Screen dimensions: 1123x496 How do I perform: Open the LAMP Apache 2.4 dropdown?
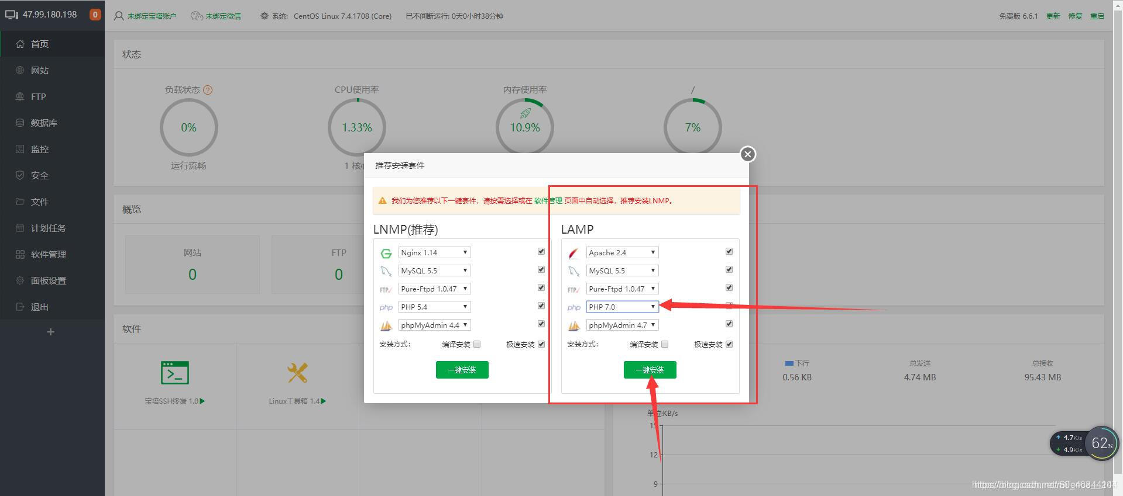click(622, 252)
